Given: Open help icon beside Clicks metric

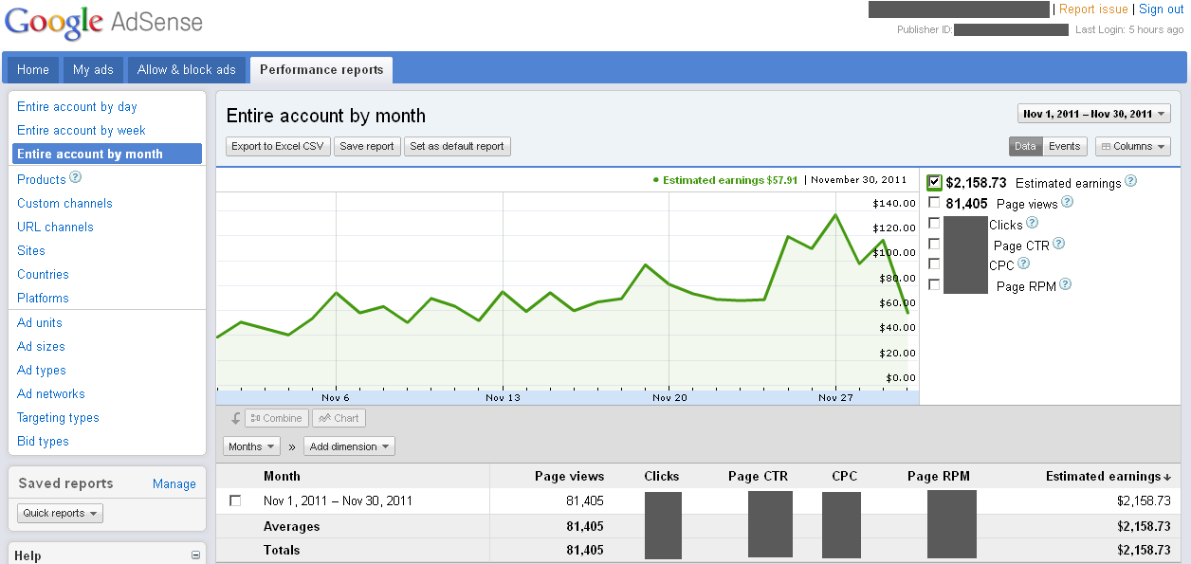Looking at the screenshot, I should (1032, 223).
